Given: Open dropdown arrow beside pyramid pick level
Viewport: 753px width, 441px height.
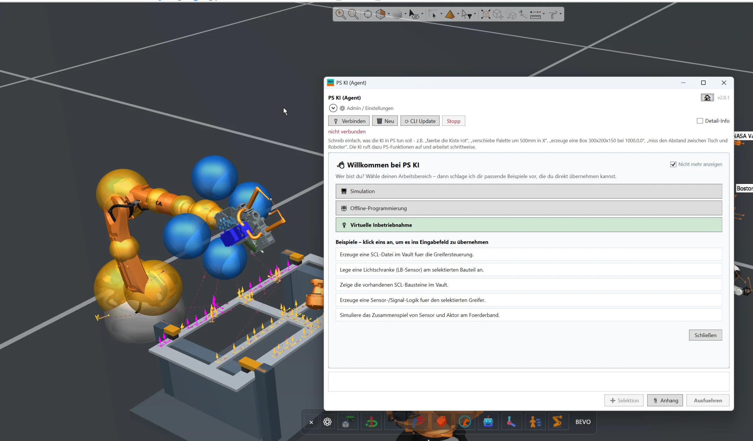Looking at the screenshot, I should (458, 14).
